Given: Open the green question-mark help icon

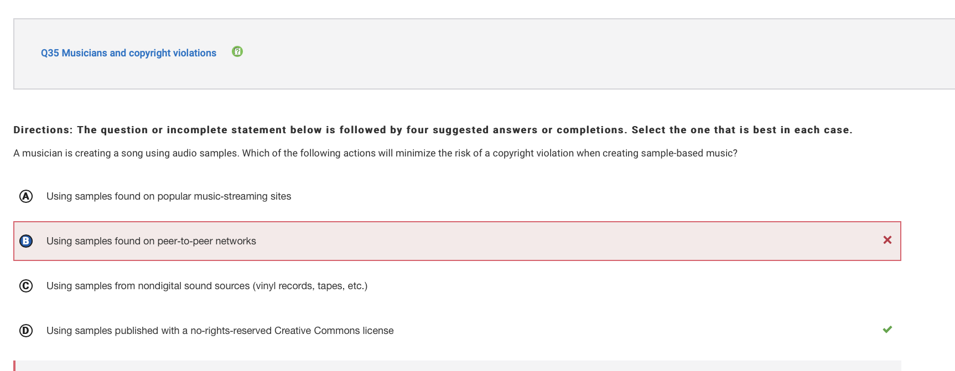Looking at the screenshot, I should click(237, 51).
